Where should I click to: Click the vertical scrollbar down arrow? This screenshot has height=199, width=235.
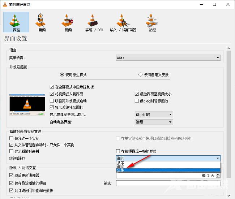228,195
